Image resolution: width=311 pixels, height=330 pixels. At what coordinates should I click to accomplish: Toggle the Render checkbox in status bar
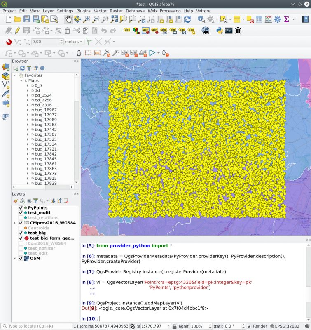[249, 326]
